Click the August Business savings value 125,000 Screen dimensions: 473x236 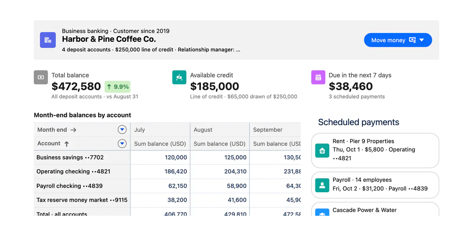pyautogui.click(x=235, y=158)
